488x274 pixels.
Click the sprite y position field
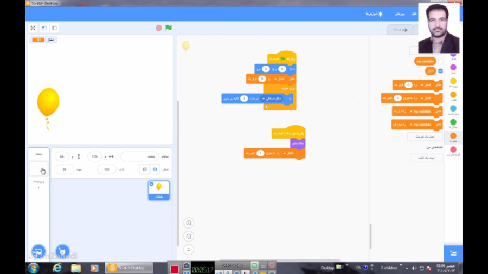[62, 156]
